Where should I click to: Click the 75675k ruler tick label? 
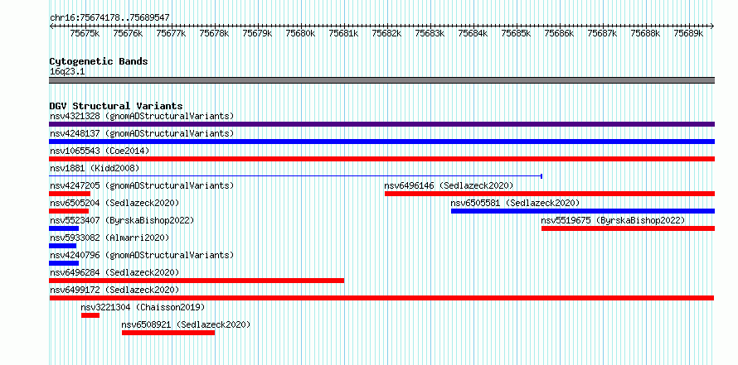point(85,33)
